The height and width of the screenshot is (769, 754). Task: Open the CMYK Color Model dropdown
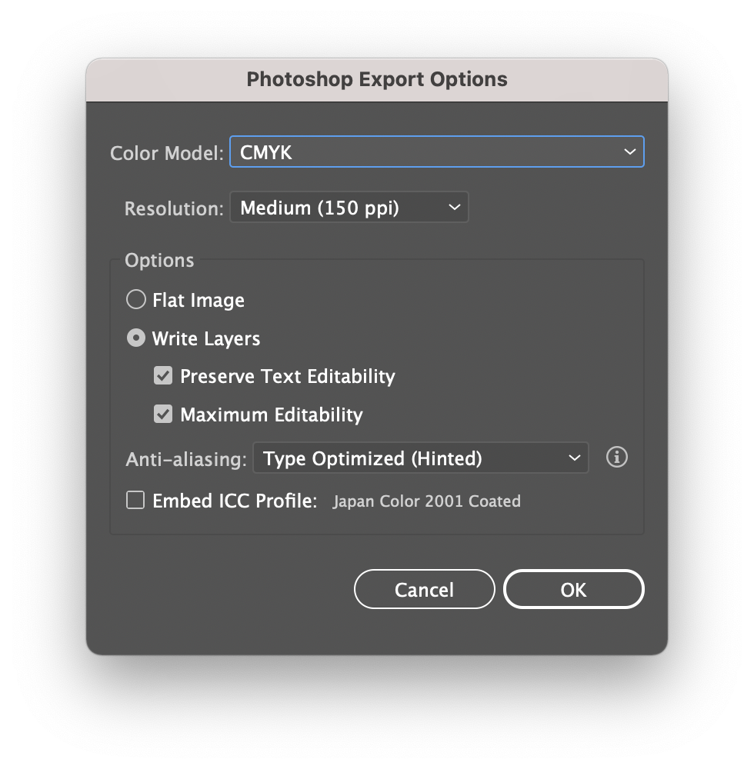[x=436, y=152]
